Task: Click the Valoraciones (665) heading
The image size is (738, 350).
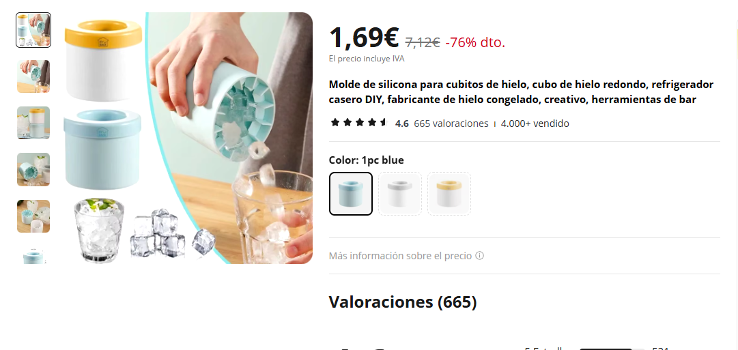Action: 403,302
